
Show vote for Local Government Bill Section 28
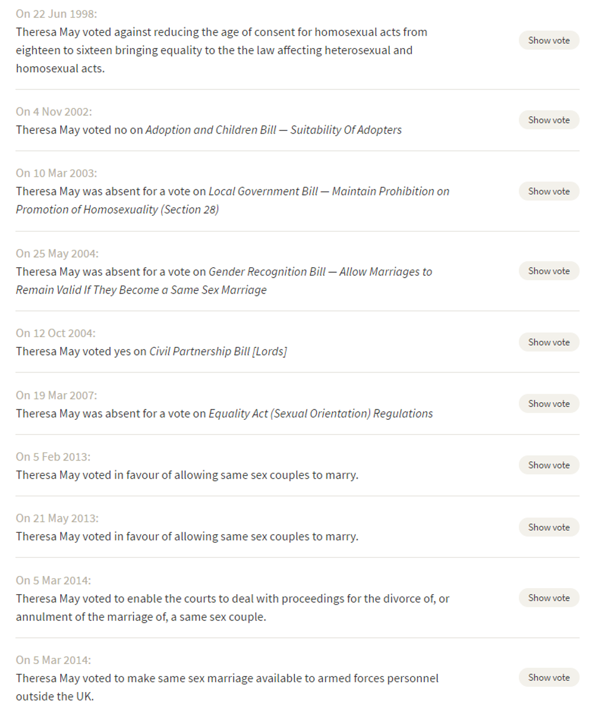tap(549, 191)
